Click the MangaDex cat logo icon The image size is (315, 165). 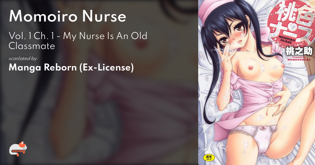click(x=18, y=149)
